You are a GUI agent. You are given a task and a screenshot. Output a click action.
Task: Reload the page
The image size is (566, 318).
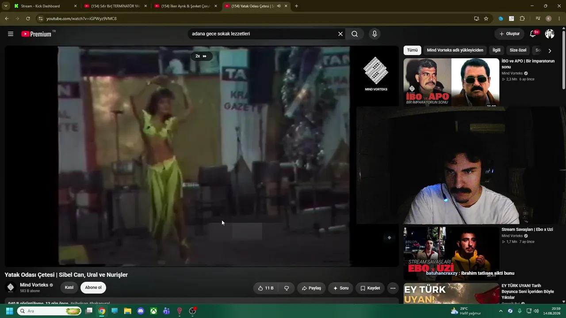[x=28, y=19]
